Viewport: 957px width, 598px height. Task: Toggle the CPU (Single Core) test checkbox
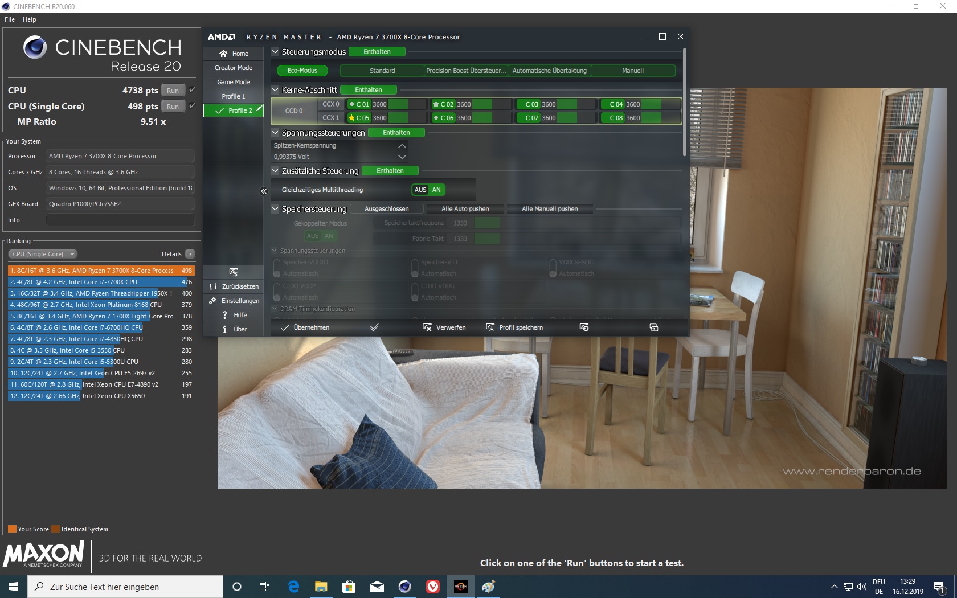pyautogui.click(x=192, y=106)
